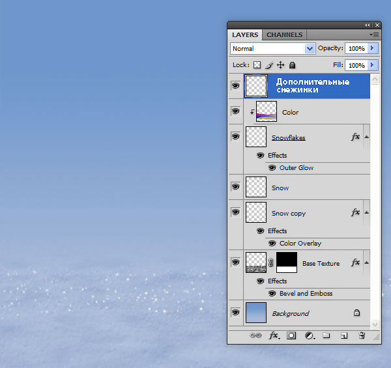Viewport: 391px width, 368px height.
Task: Collapse the Snow copy layer effects list
Action: (x=366, y=212)
